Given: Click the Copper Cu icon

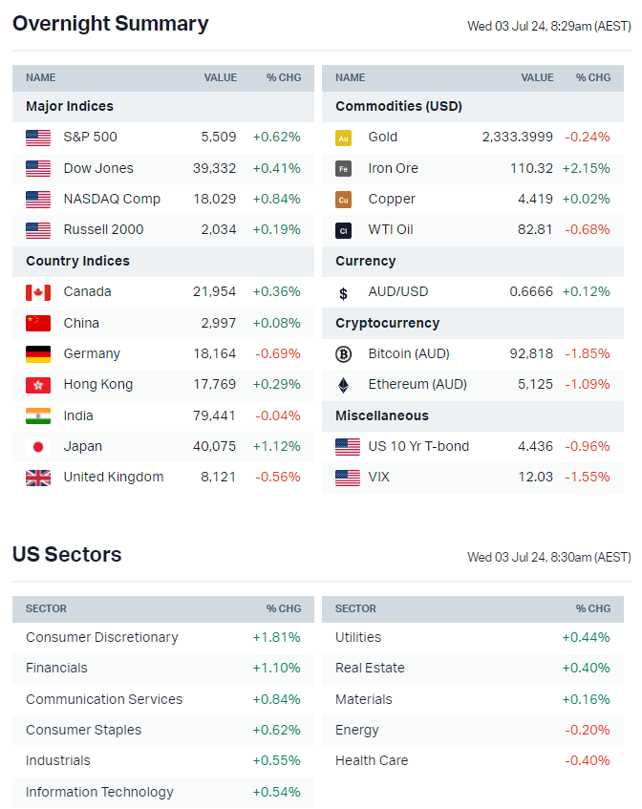Looking at the screenshot, I should tap(343, 200).
